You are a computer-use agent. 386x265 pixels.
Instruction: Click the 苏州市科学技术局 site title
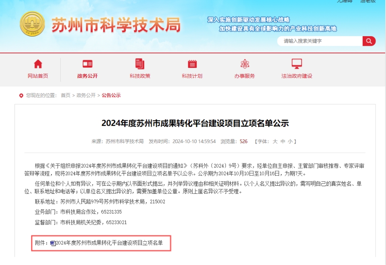(116, 25)
